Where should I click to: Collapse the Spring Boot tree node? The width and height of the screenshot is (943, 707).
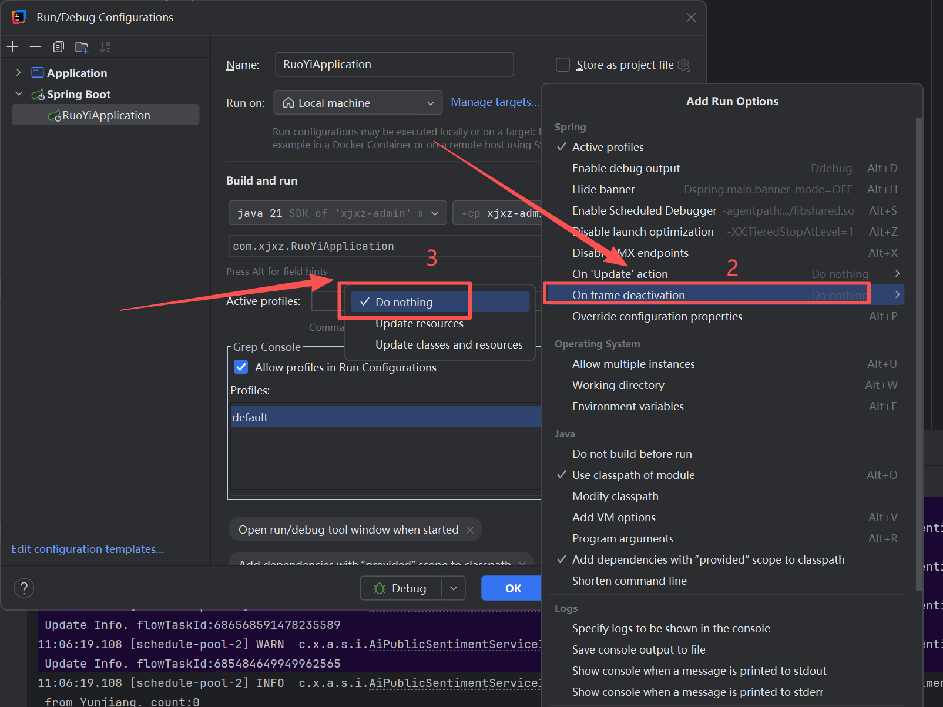tap(18, 94)
